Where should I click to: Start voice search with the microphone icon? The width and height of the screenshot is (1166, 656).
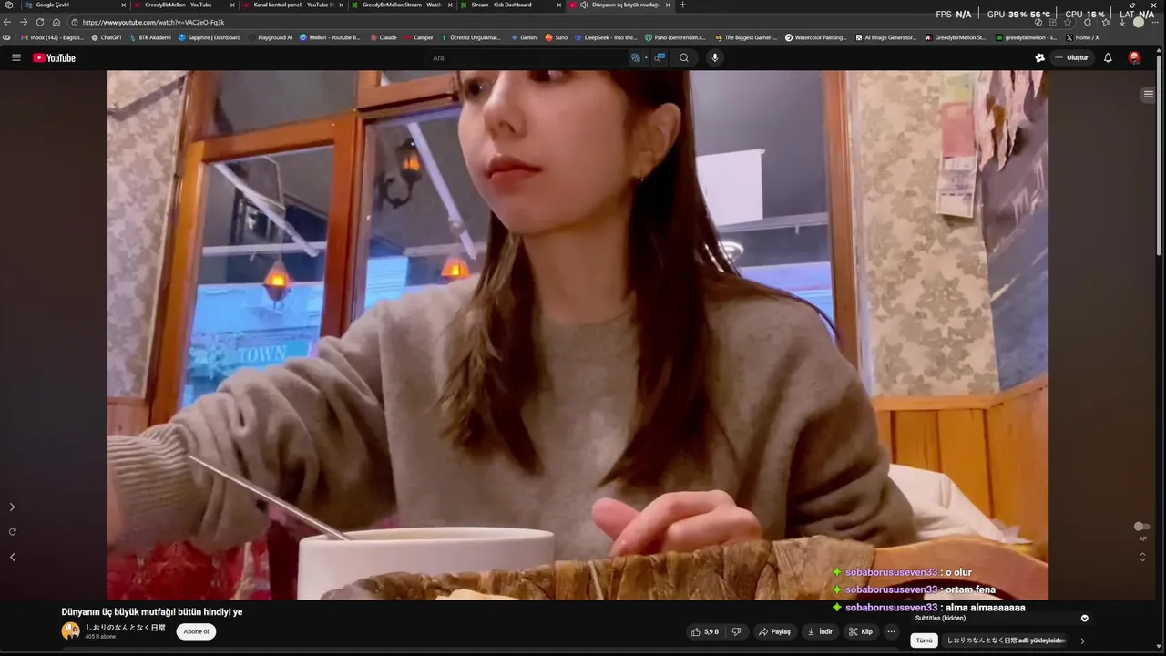pos(714,57)
